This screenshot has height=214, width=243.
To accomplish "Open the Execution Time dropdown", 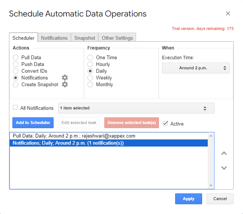I will click(x=196, y=68).
